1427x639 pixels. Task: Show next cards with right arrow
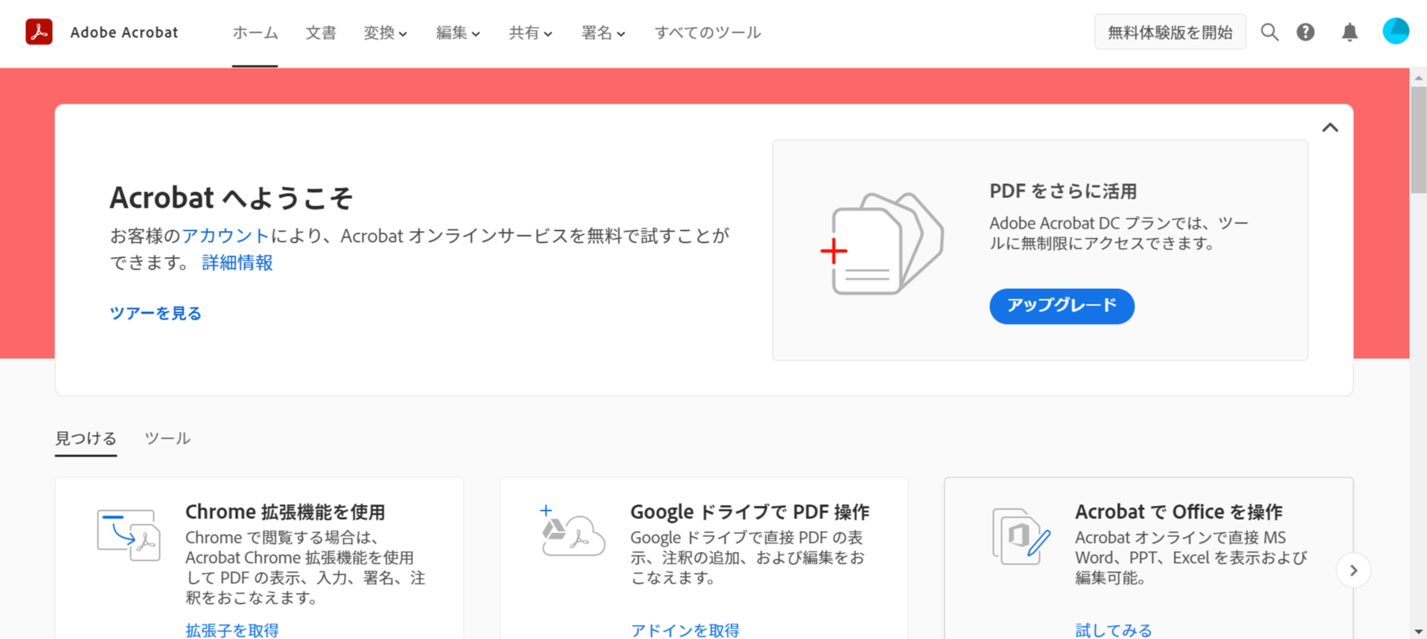1353,570
